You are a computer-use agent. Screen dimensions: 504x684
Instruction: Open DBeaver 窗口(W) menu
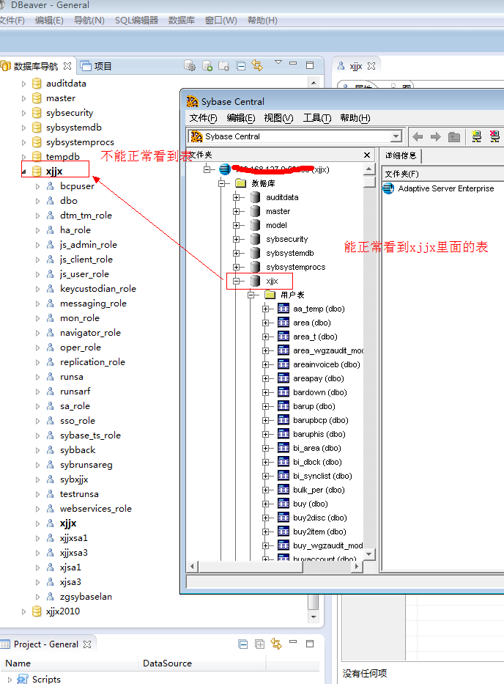pos(221,21)
